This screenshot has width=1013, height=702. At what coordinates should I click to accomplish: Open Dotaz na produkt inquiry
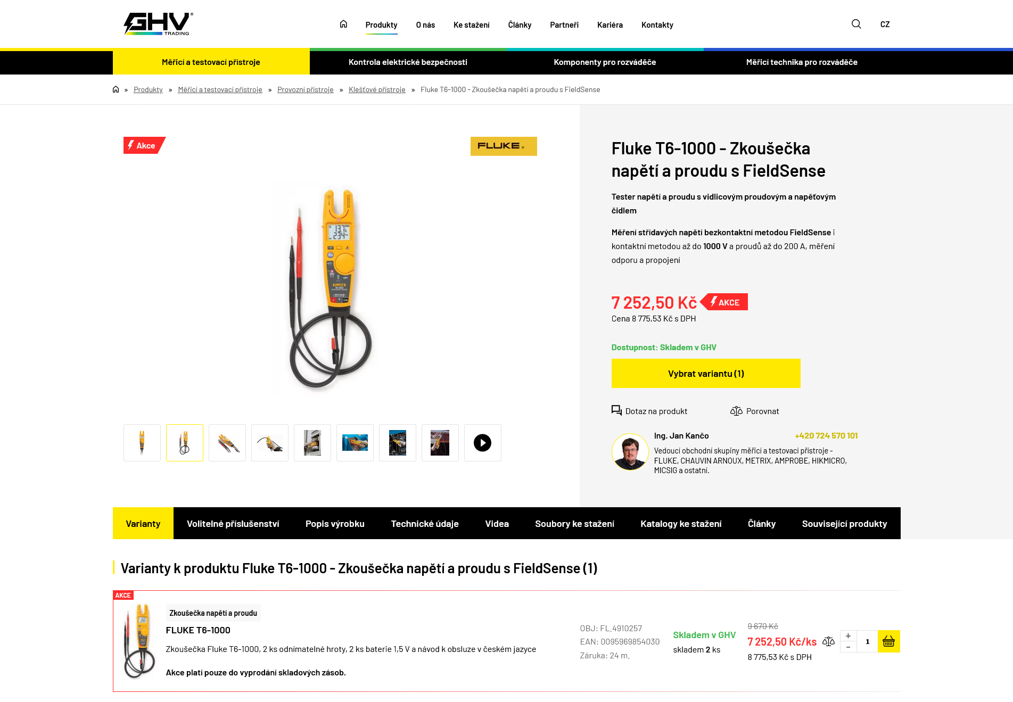[x=649, y=411]
